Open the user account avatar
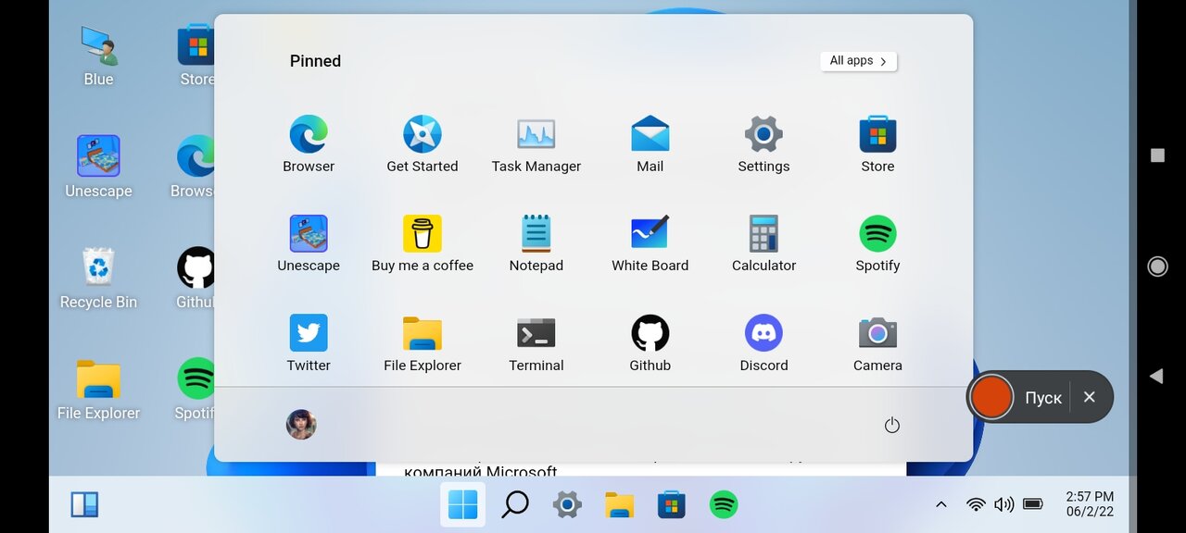Screen dimensions: 1186x533 [300, 425]
